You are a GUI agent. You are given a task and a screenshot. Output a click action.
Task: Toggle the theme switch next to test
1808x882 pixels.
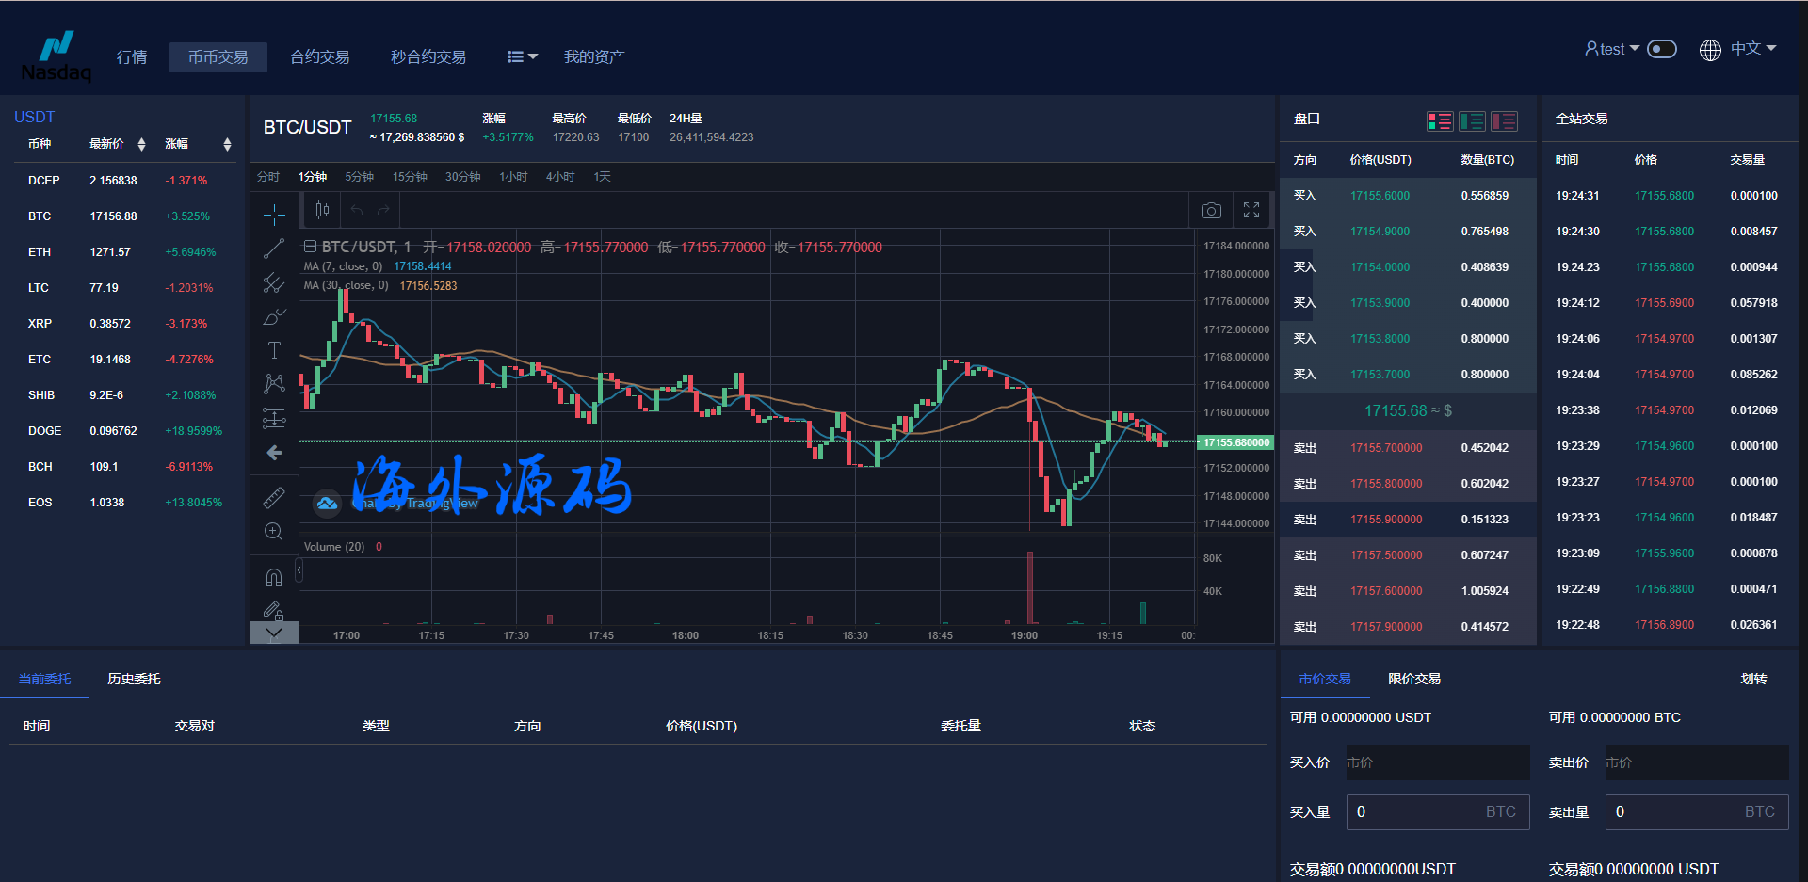pos(1662,49)
